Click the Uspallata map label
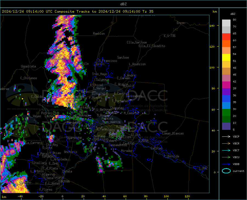This screenshot has height=200, width=247. [28, 67]
